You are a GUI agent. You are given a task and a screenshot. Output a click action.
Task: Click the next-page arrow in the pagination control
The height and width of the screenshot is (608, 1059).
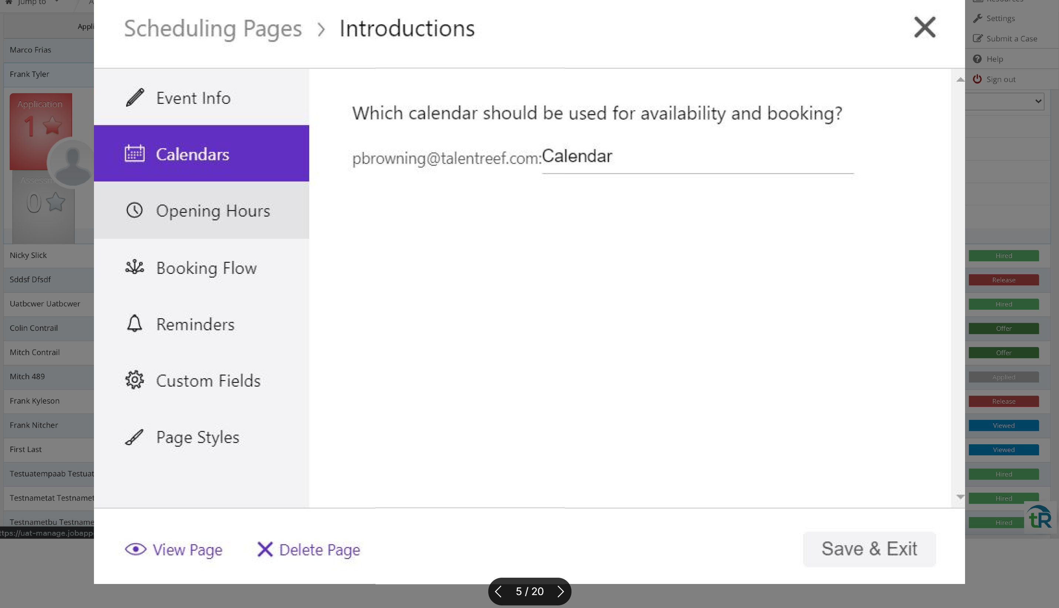tap(560, 591)
